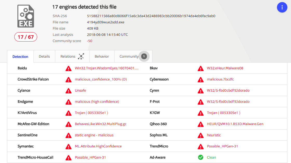Click the Endgame engine name
291x163 pixels.
25,101
